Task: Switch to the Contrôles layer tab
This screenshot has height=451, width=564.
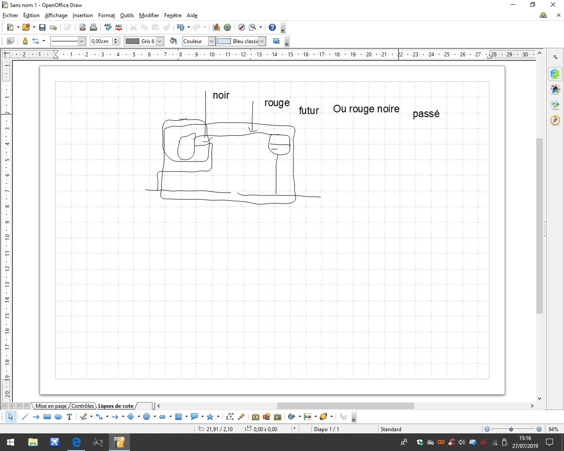Action: pyautogui.click(x=83, y=406)
